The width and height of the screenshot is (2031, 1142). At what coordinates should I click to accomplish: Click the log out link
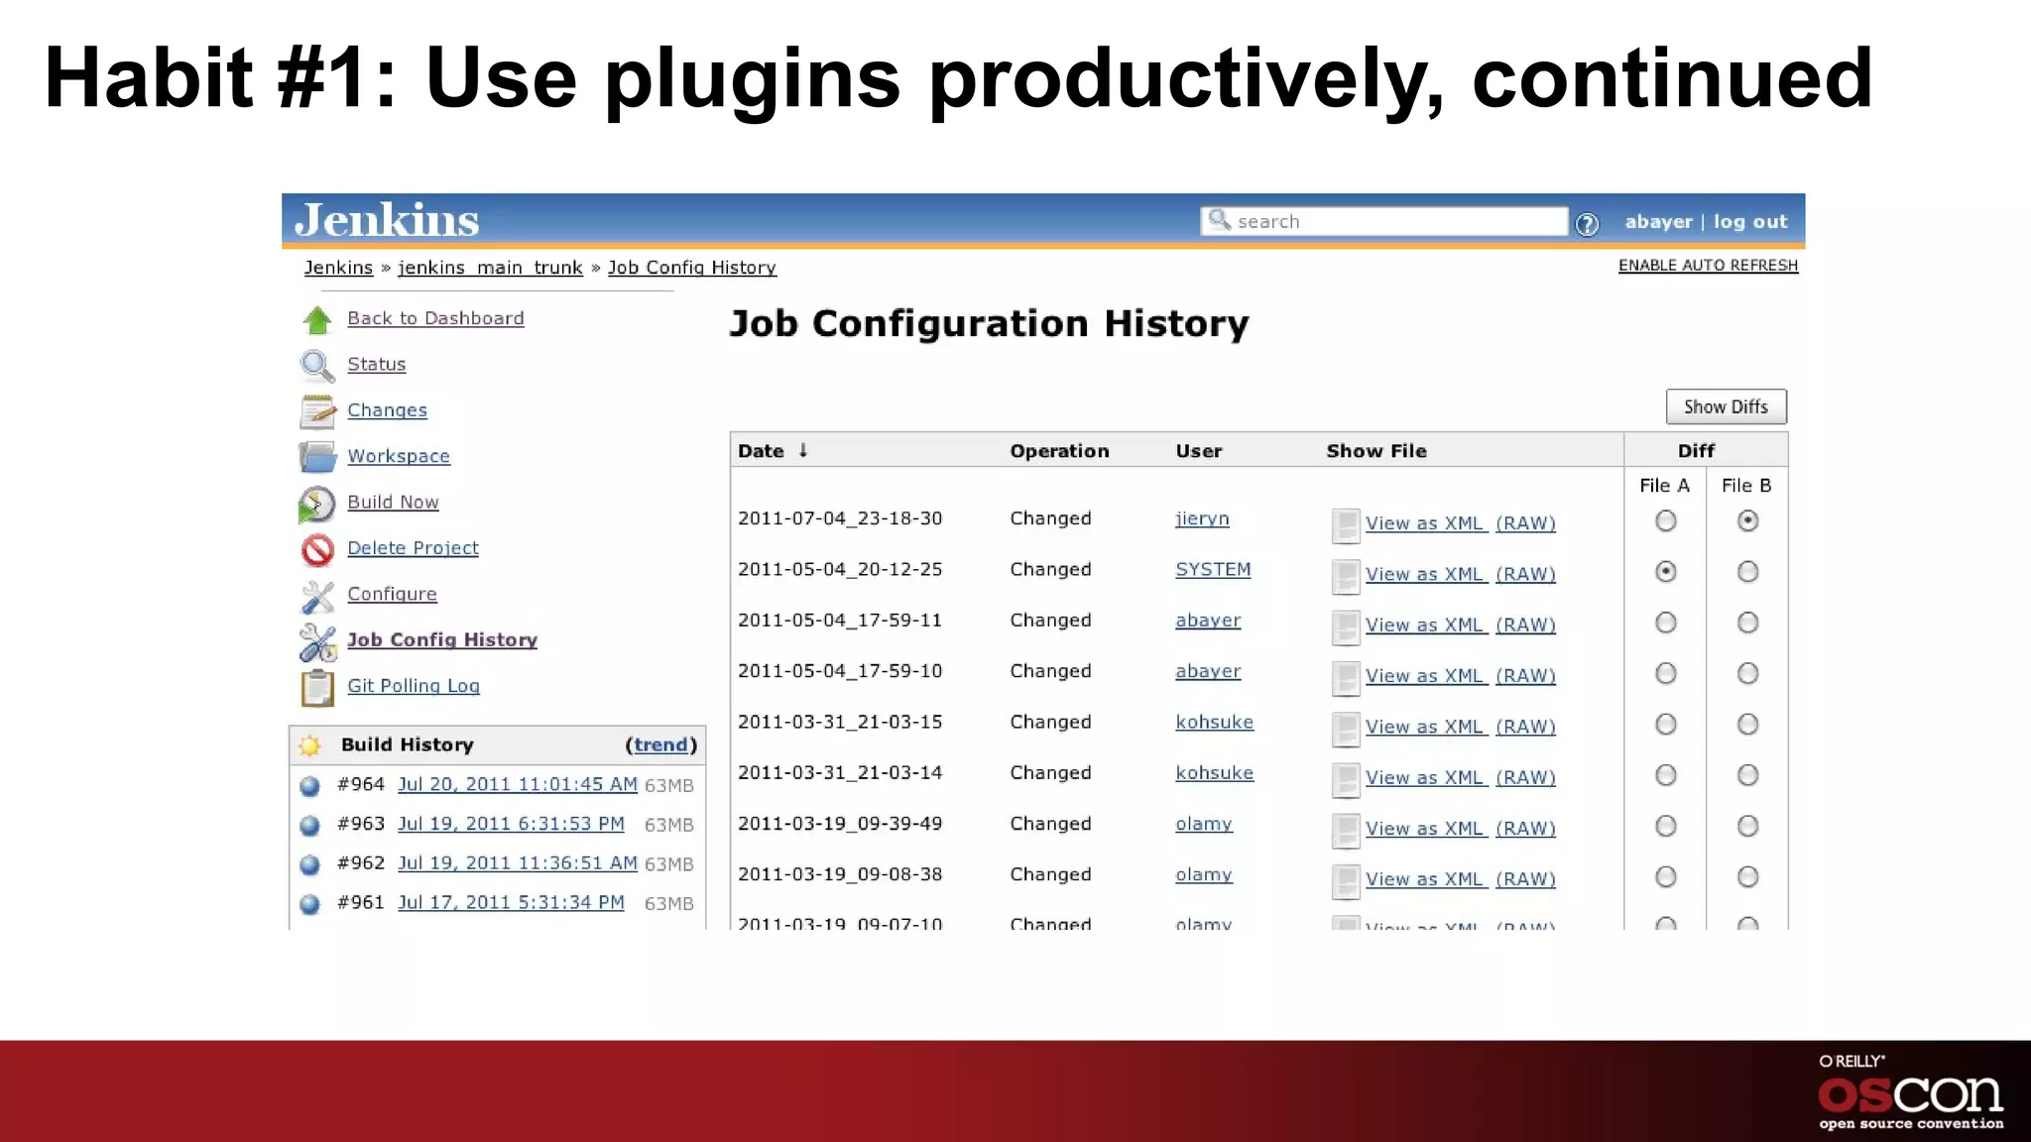click(x=1750, y=222)
